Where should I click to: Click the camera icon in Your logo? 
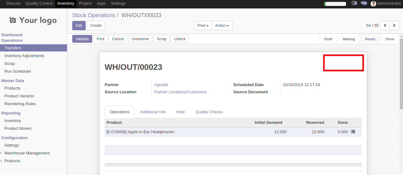12,20
